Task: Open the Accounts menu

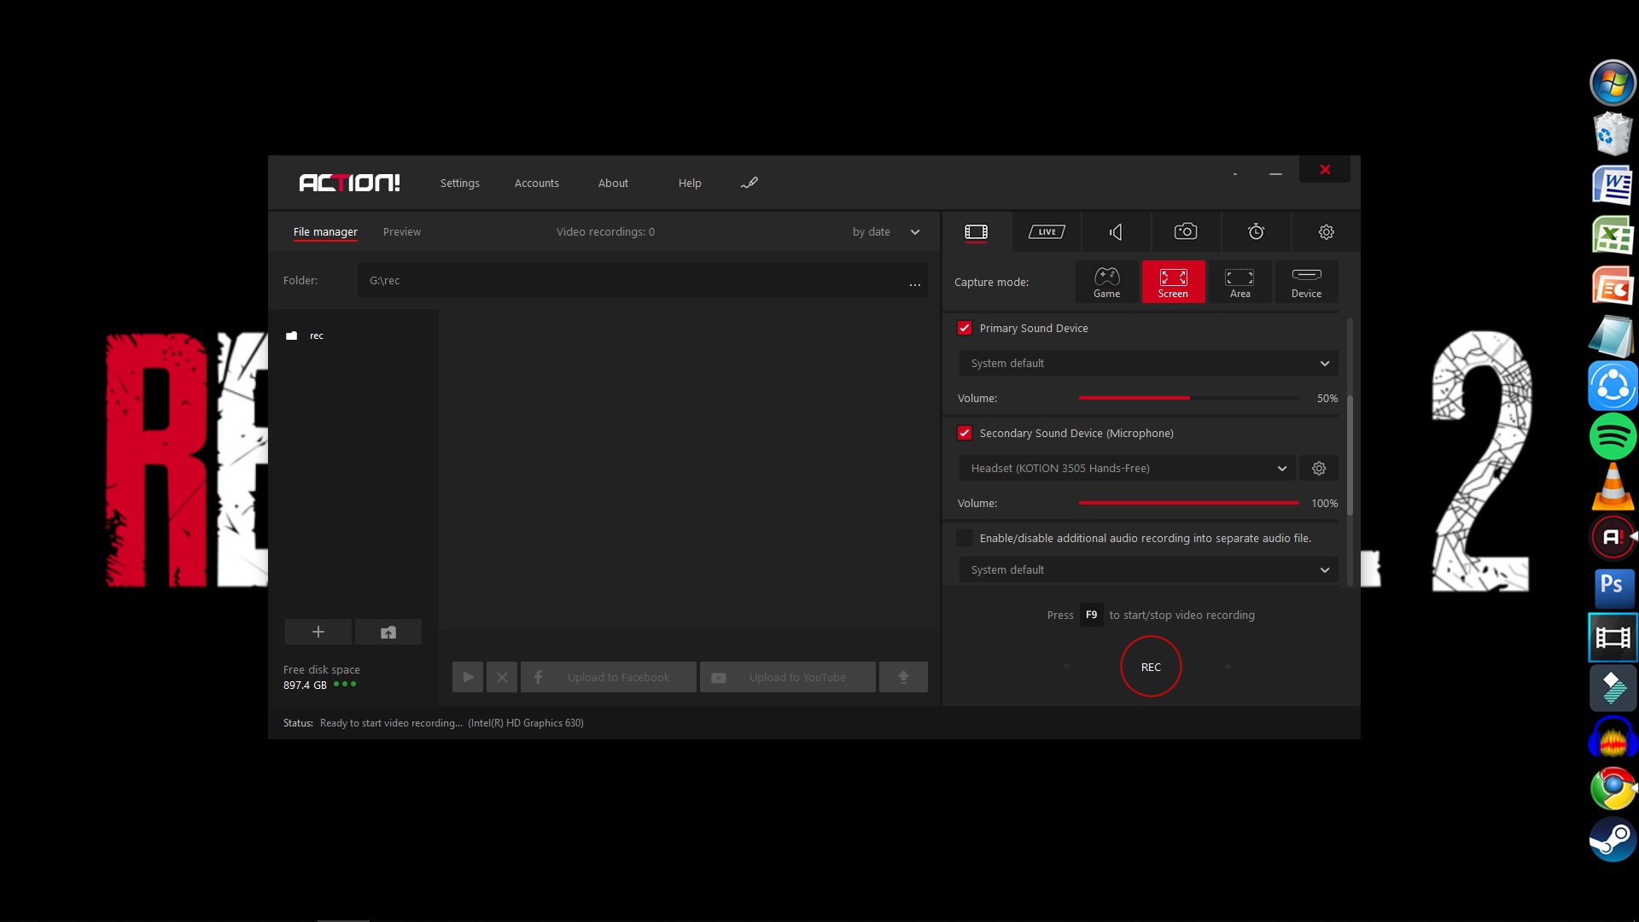Action: pos(537,183)
